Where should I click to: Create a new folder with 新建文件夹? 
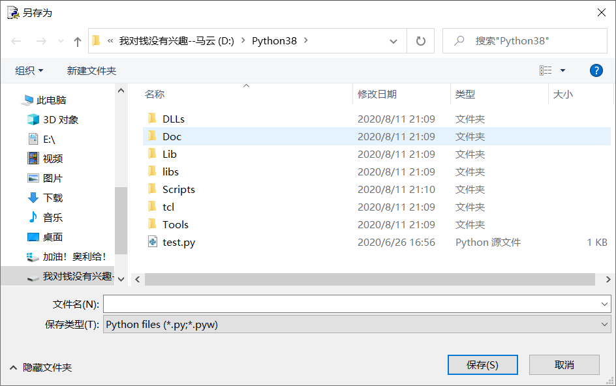pos(91,70)
